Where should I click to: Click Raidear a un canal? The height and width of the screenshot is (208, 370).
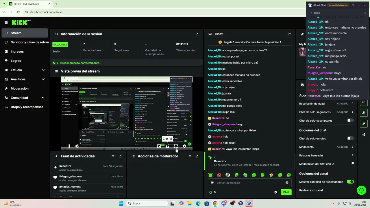[x=311, y=190]
